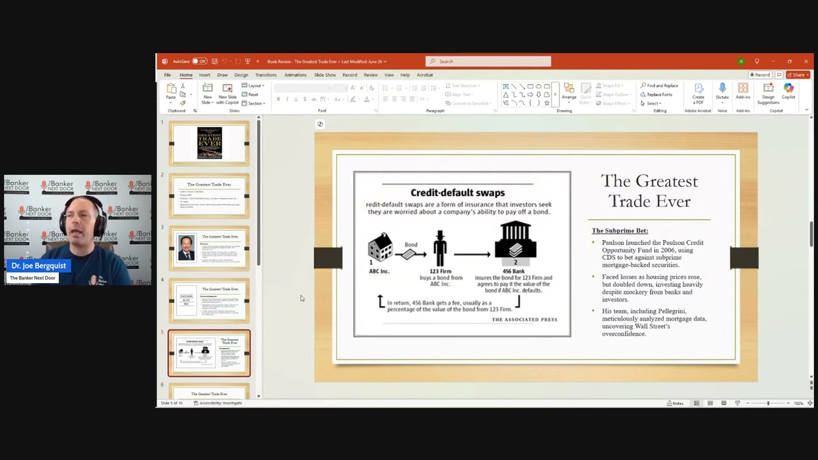
Task: Apply Italic formatting
Action: [x=287, y=99]
